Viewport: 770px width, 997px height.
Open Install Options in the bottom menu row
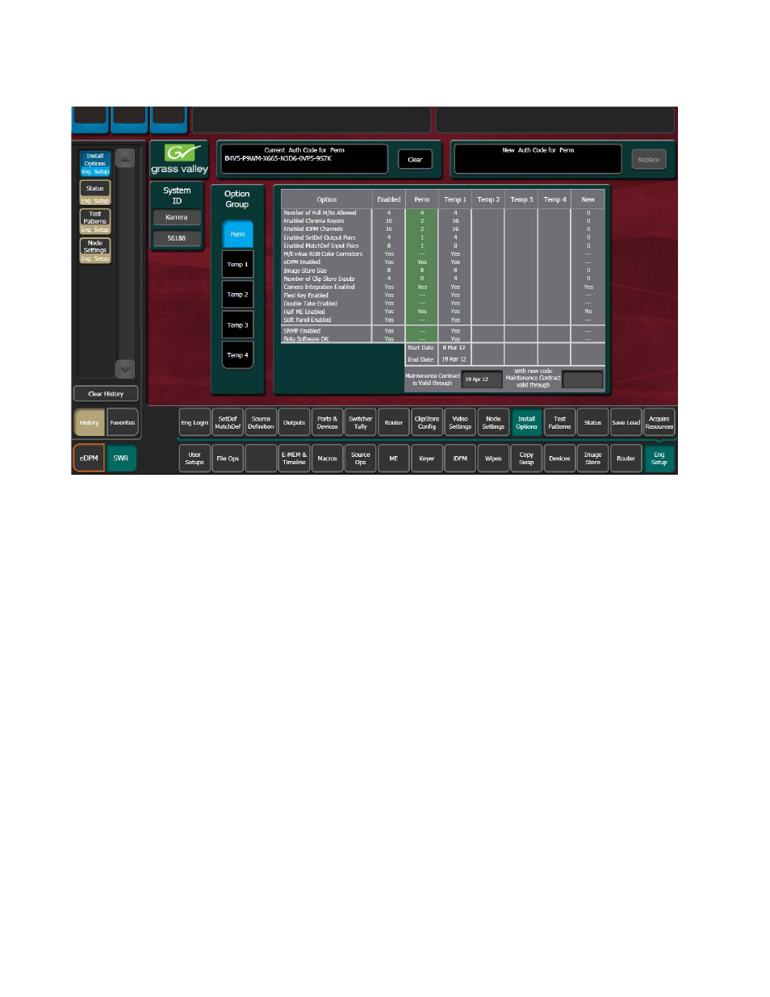coord(526,422)
